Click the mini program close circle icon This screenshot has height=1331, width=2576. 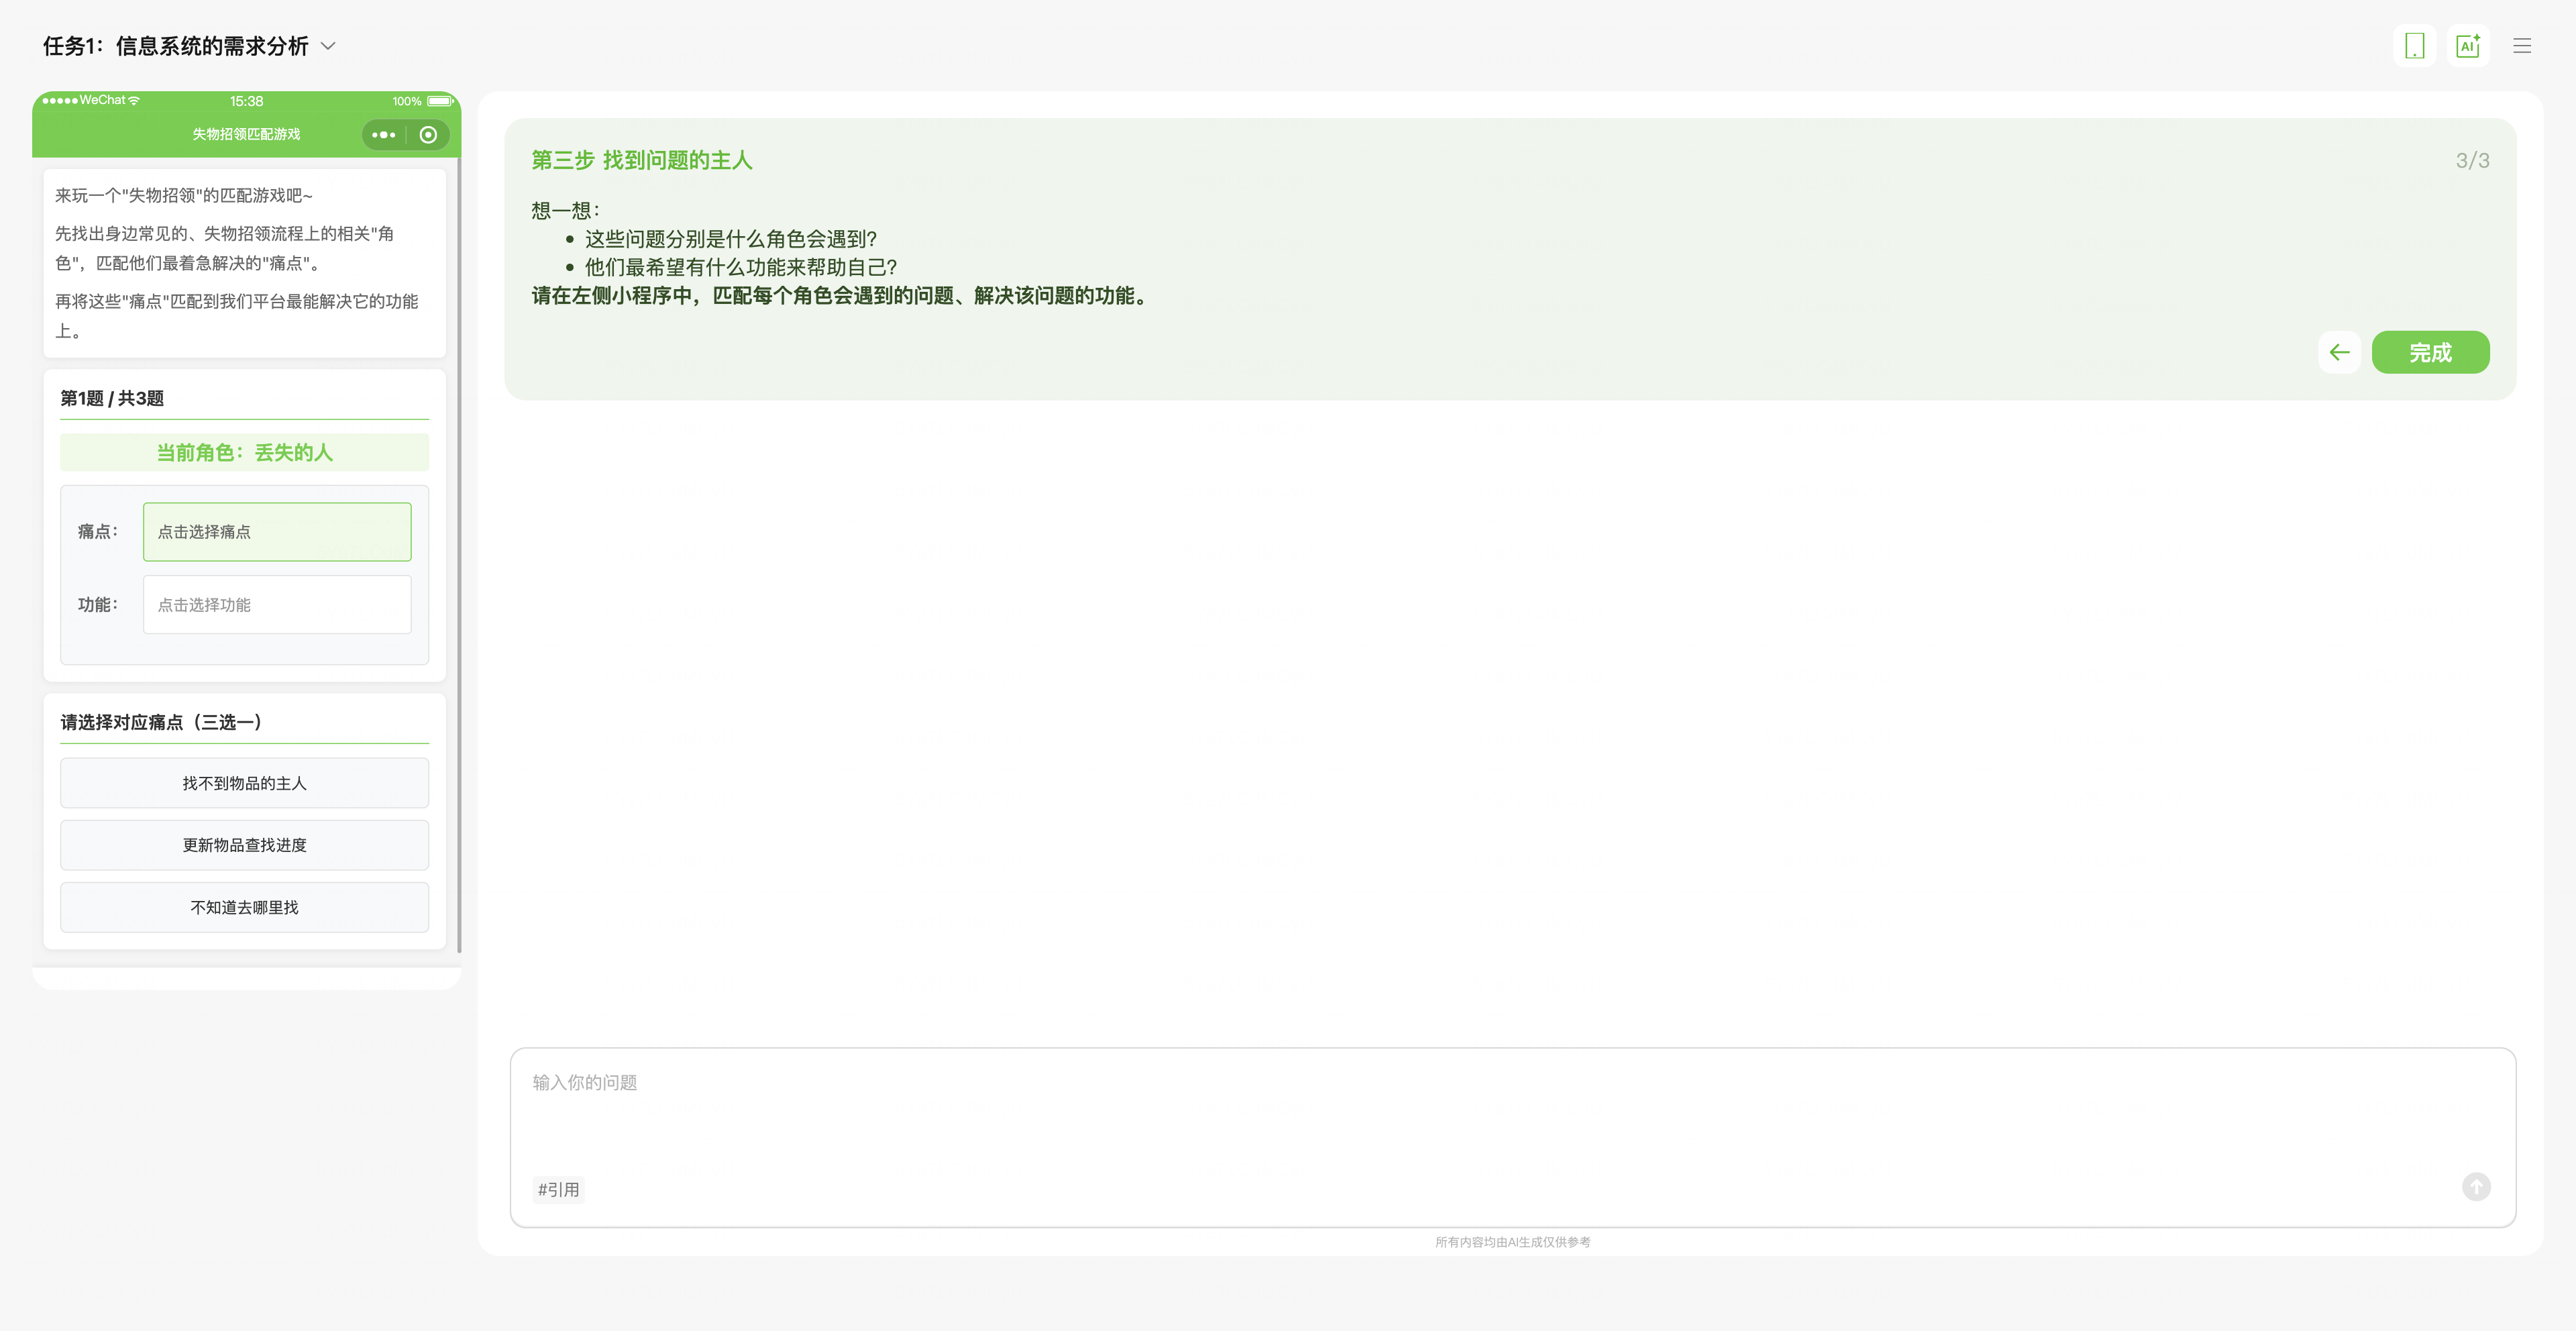(428, 135)
